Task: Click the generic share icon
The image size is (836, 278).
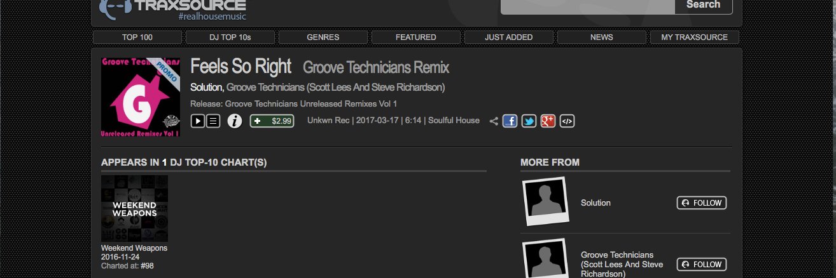Action: pyautogui.click(x=494, y=121)
